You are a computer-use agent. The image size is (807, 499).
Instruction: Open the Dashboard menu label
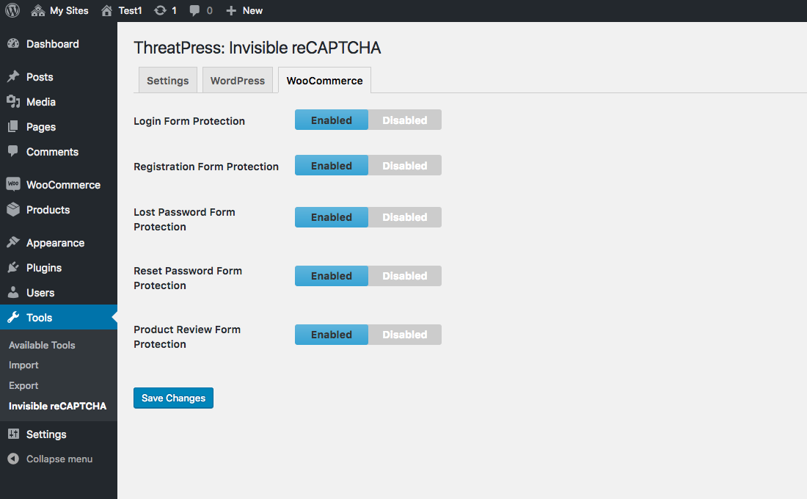[53, 44]
